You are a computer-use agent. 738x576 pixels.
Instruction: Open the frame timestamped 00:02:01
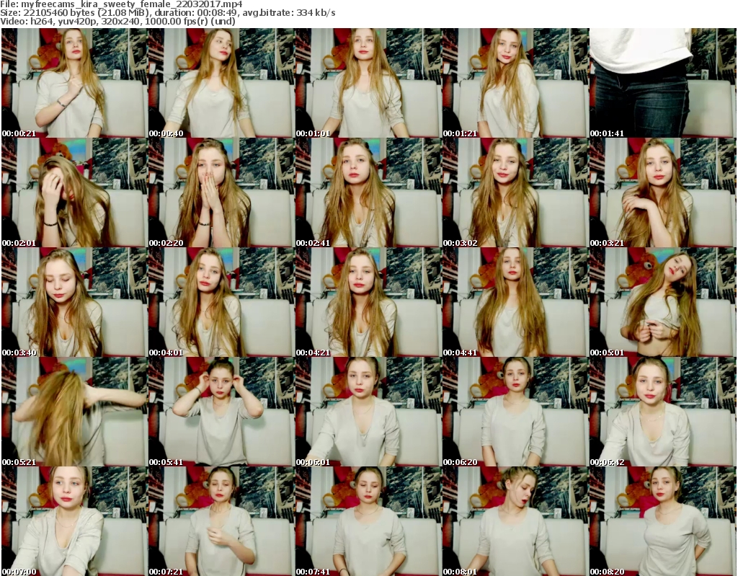(x=74, y=192)
